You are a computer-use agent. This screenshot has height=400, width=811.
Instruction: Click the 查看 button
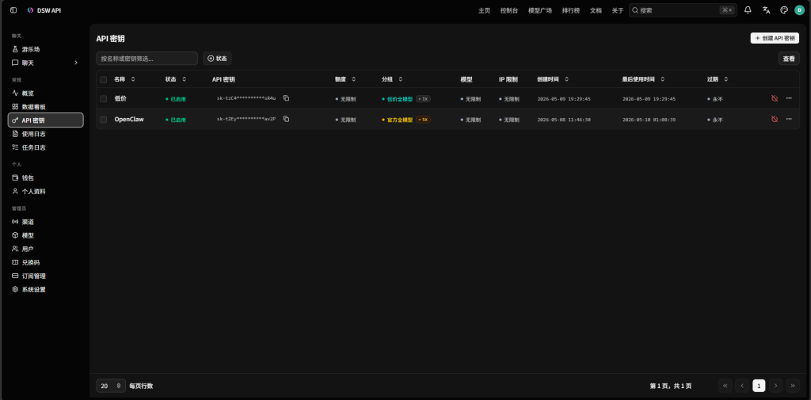tap(789, 59)
